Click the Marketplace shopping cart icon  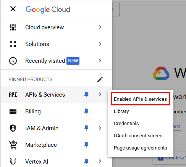coord(13,145)
